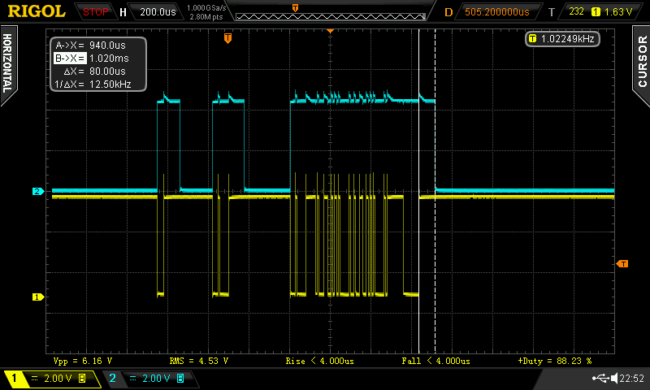Click the trigger level 1.63 V readout
This screenshot has height=390, width=650.
[618, 12]
